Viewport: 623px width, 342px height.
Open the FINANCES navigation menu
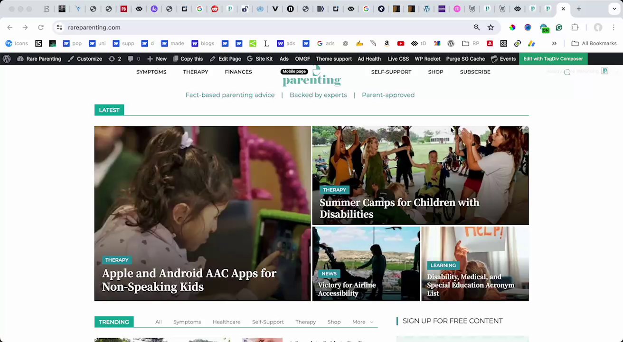(238, 72)
